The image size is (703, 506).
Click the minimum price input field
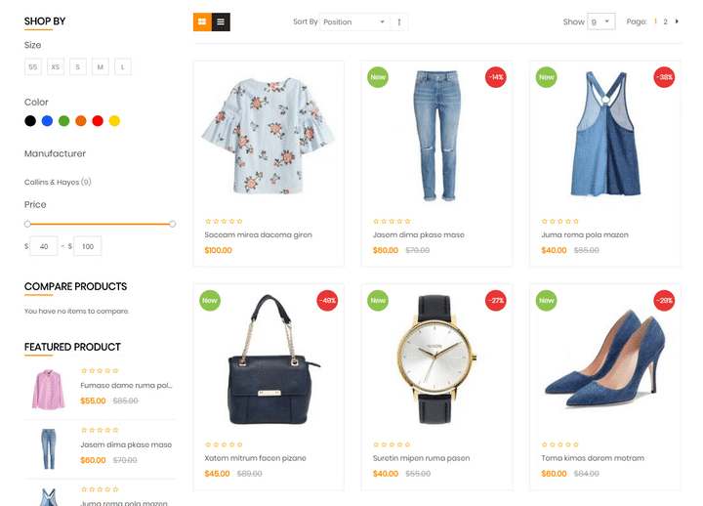pyautogui.click(x=44, y=246)
